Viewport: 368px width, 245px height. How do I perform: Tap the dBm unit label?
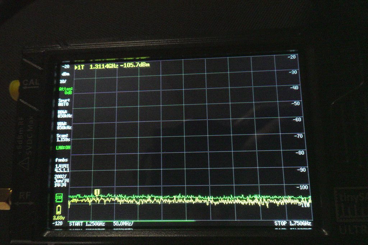[65, 74]
